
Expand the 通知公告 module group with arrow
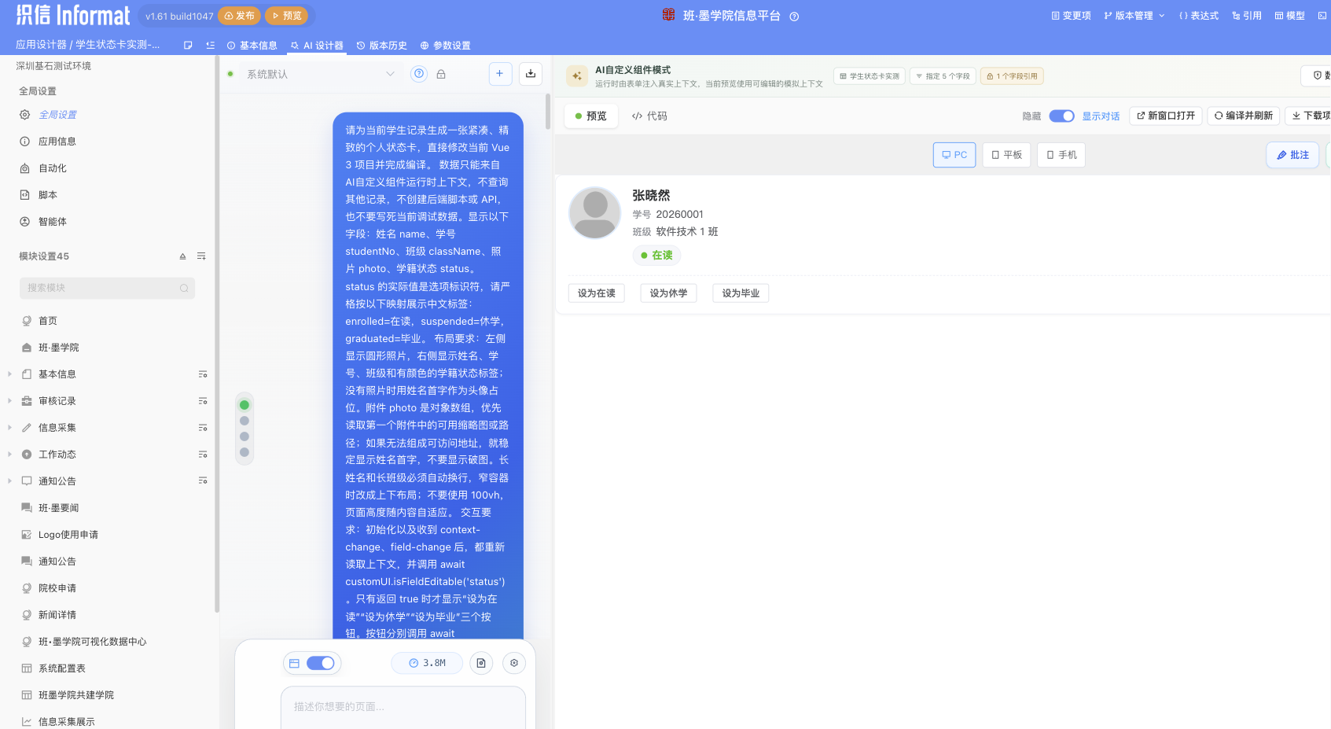pyautogui.click(x=9, y=481)
